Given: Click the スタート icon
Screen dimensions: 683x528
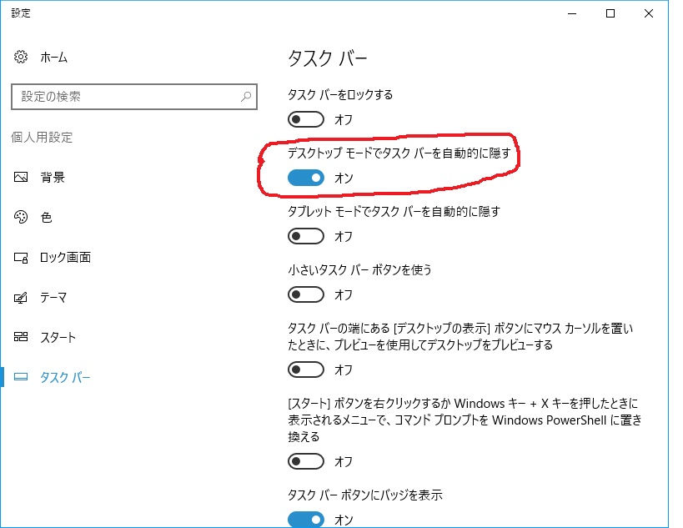Looking at the screenshot, I should tap(21, 337).
